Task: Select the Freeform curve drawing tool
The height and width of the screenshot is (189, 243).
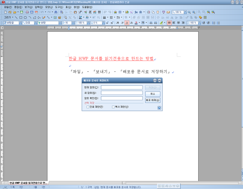Action: click(39, 17)
